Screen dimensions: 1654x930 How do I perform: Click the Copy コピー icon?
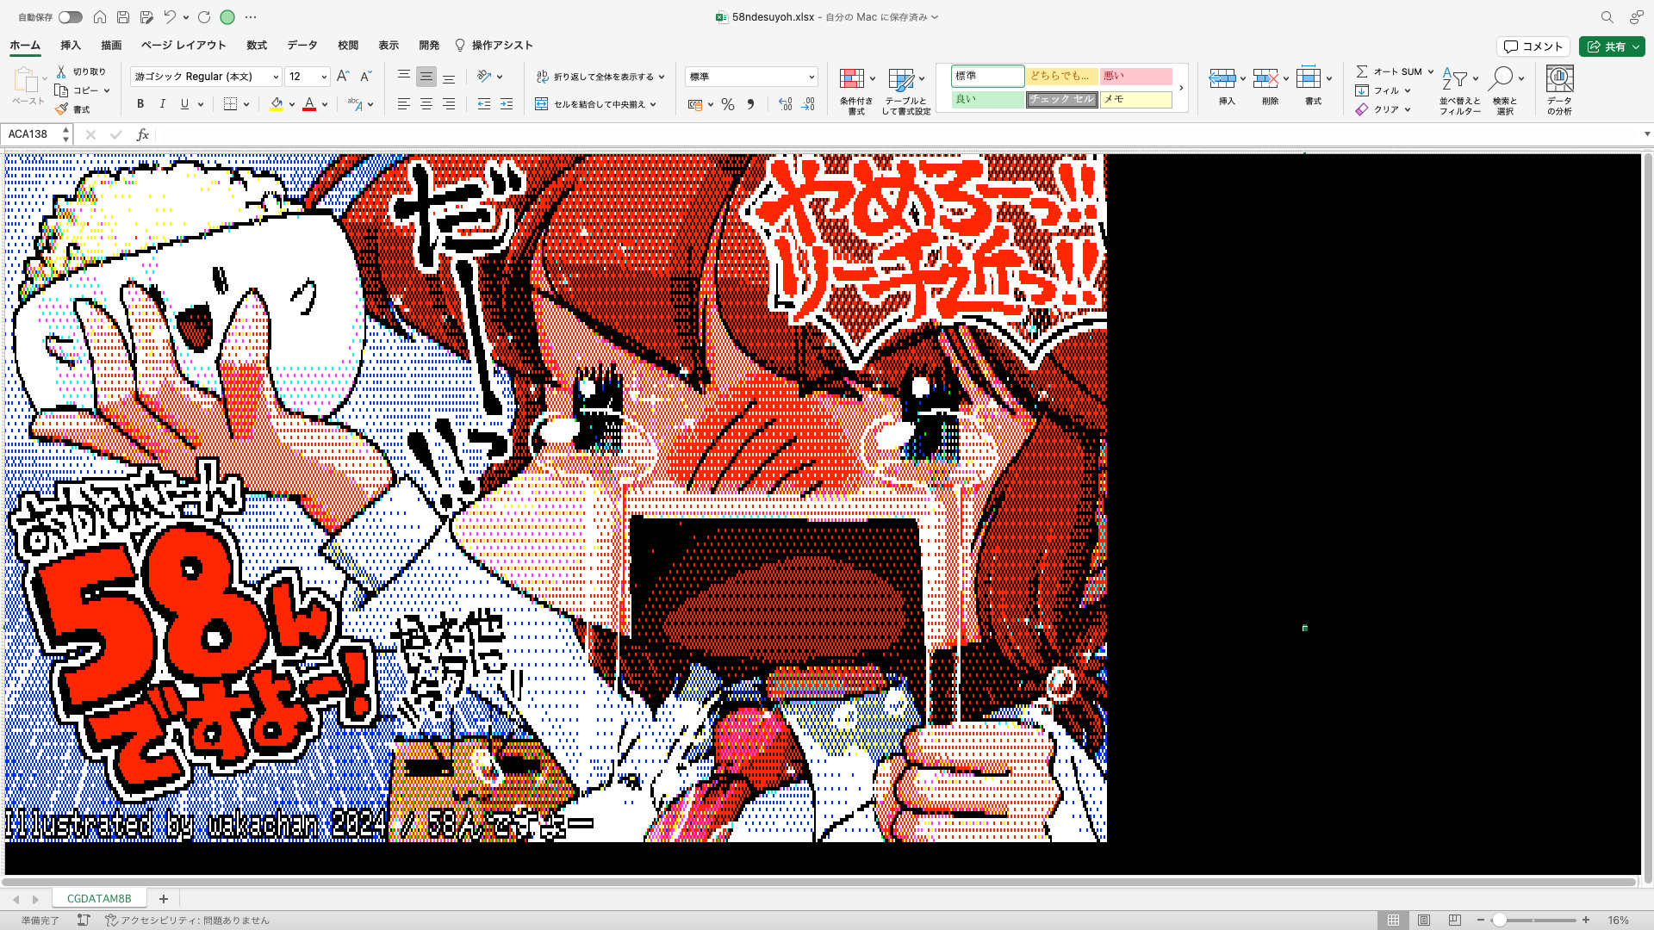[x=61, y=90]
